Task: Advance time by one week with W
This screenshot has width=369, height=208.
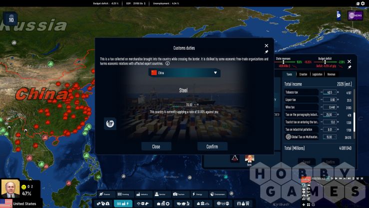Action: point(358,178)
